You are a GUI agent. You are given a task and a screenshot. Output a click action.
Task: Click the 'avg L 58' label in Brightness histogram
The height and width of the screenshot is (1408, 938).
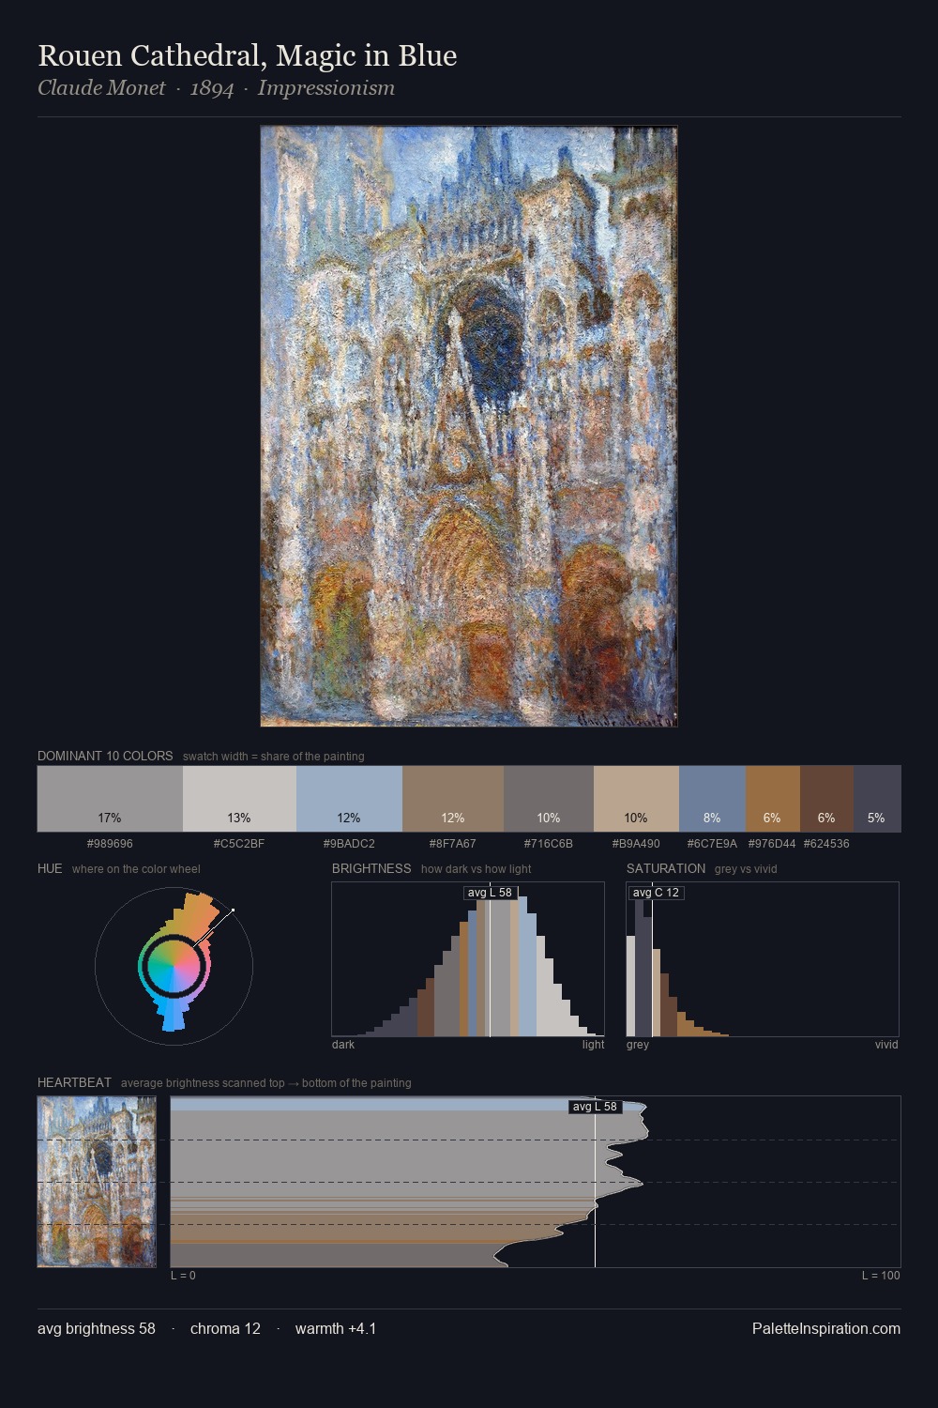[x=491, y=893]
